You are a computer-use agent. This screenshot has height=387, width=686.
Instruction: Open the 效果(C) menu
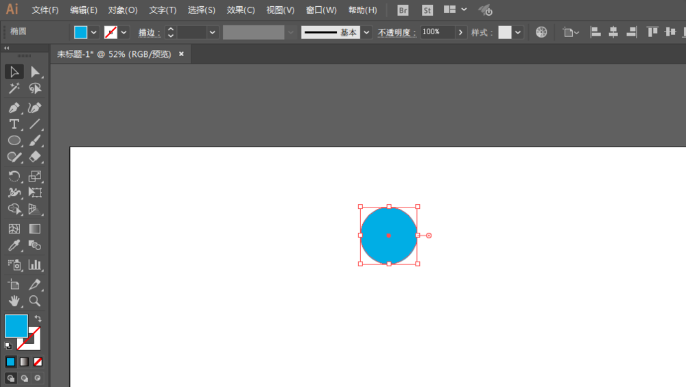(x=241, y=10)
